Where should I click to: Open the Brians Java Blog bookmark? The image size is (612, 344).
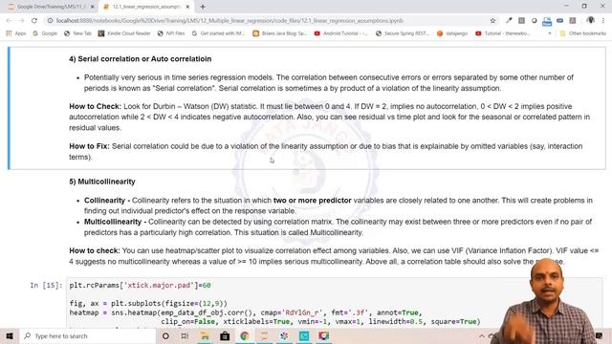point(279,33)
